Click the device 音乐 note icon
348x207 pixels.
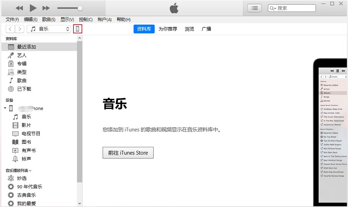tap(15, 117)
